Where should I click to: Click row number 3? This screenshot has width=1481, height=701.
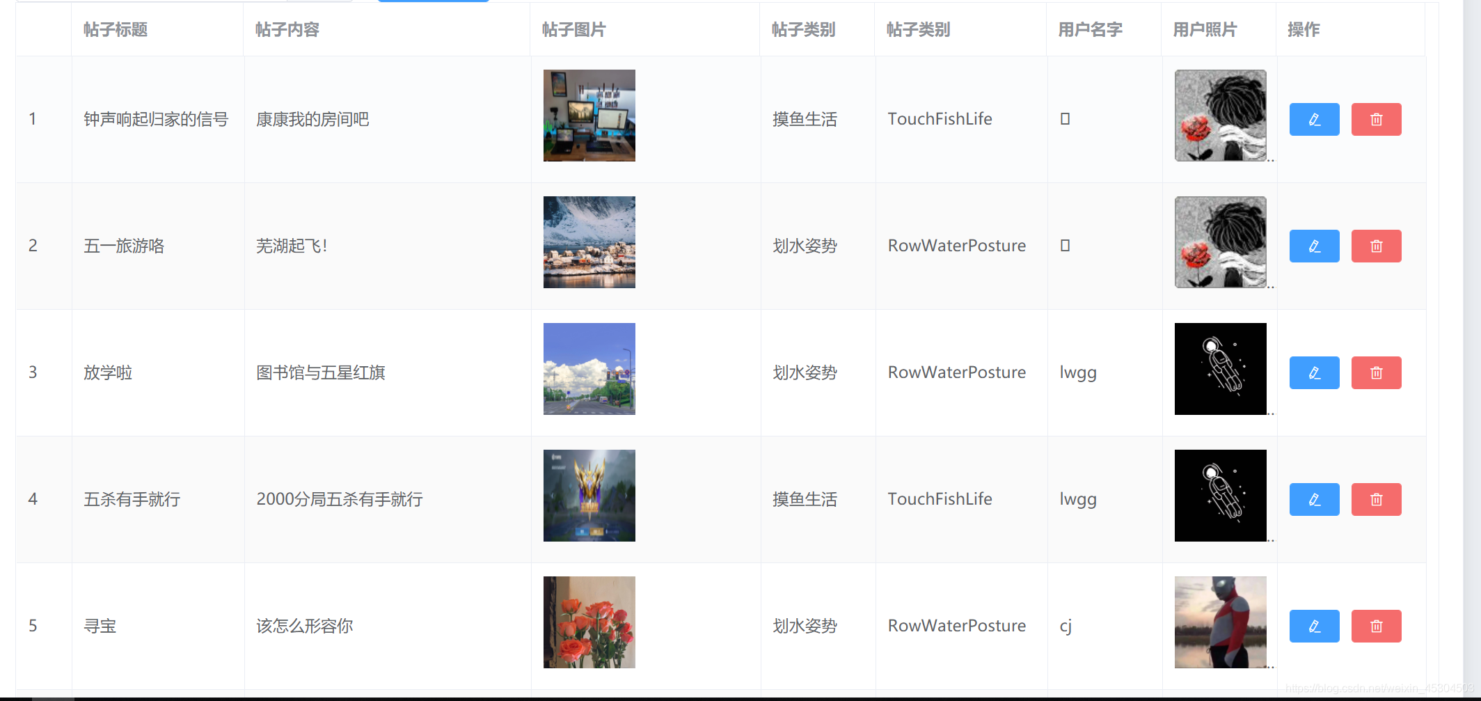33,372
